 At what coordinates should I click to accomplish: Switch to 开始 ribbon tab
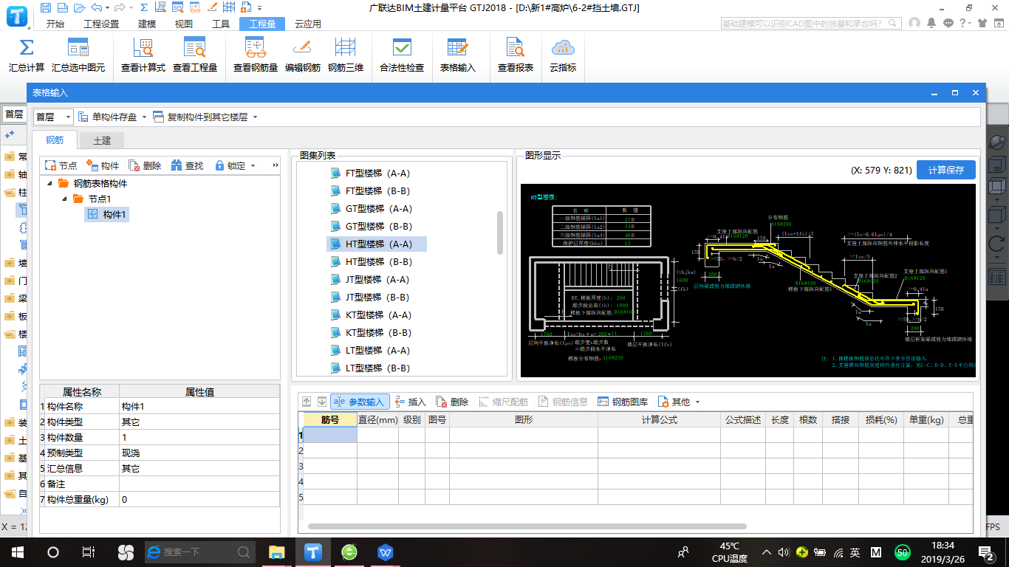click(55, 24)
